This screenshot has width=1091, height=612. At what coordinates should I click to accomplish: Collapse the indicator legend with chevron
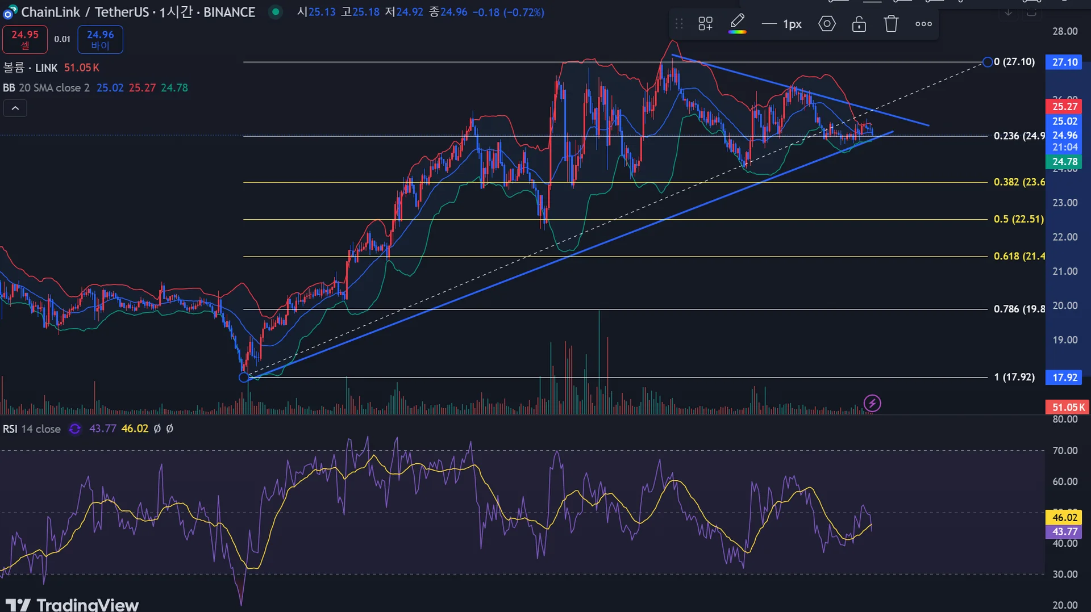[15, 108]
